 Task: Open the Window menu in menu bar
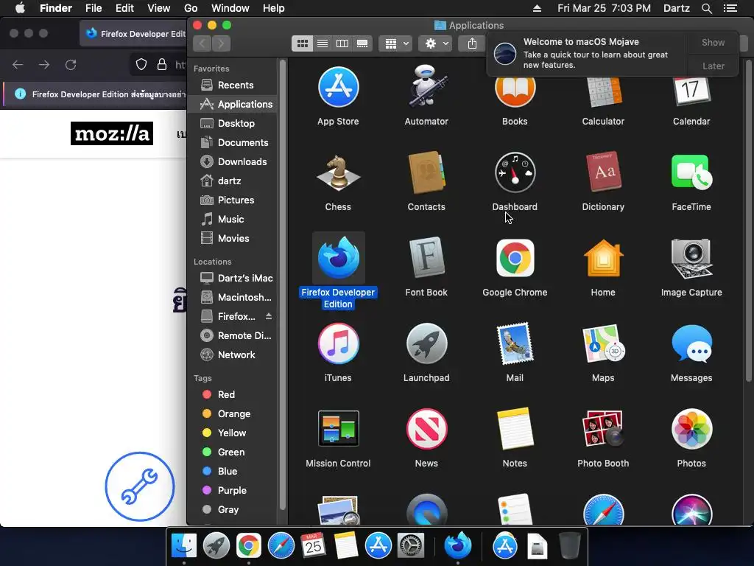[230, 8]
